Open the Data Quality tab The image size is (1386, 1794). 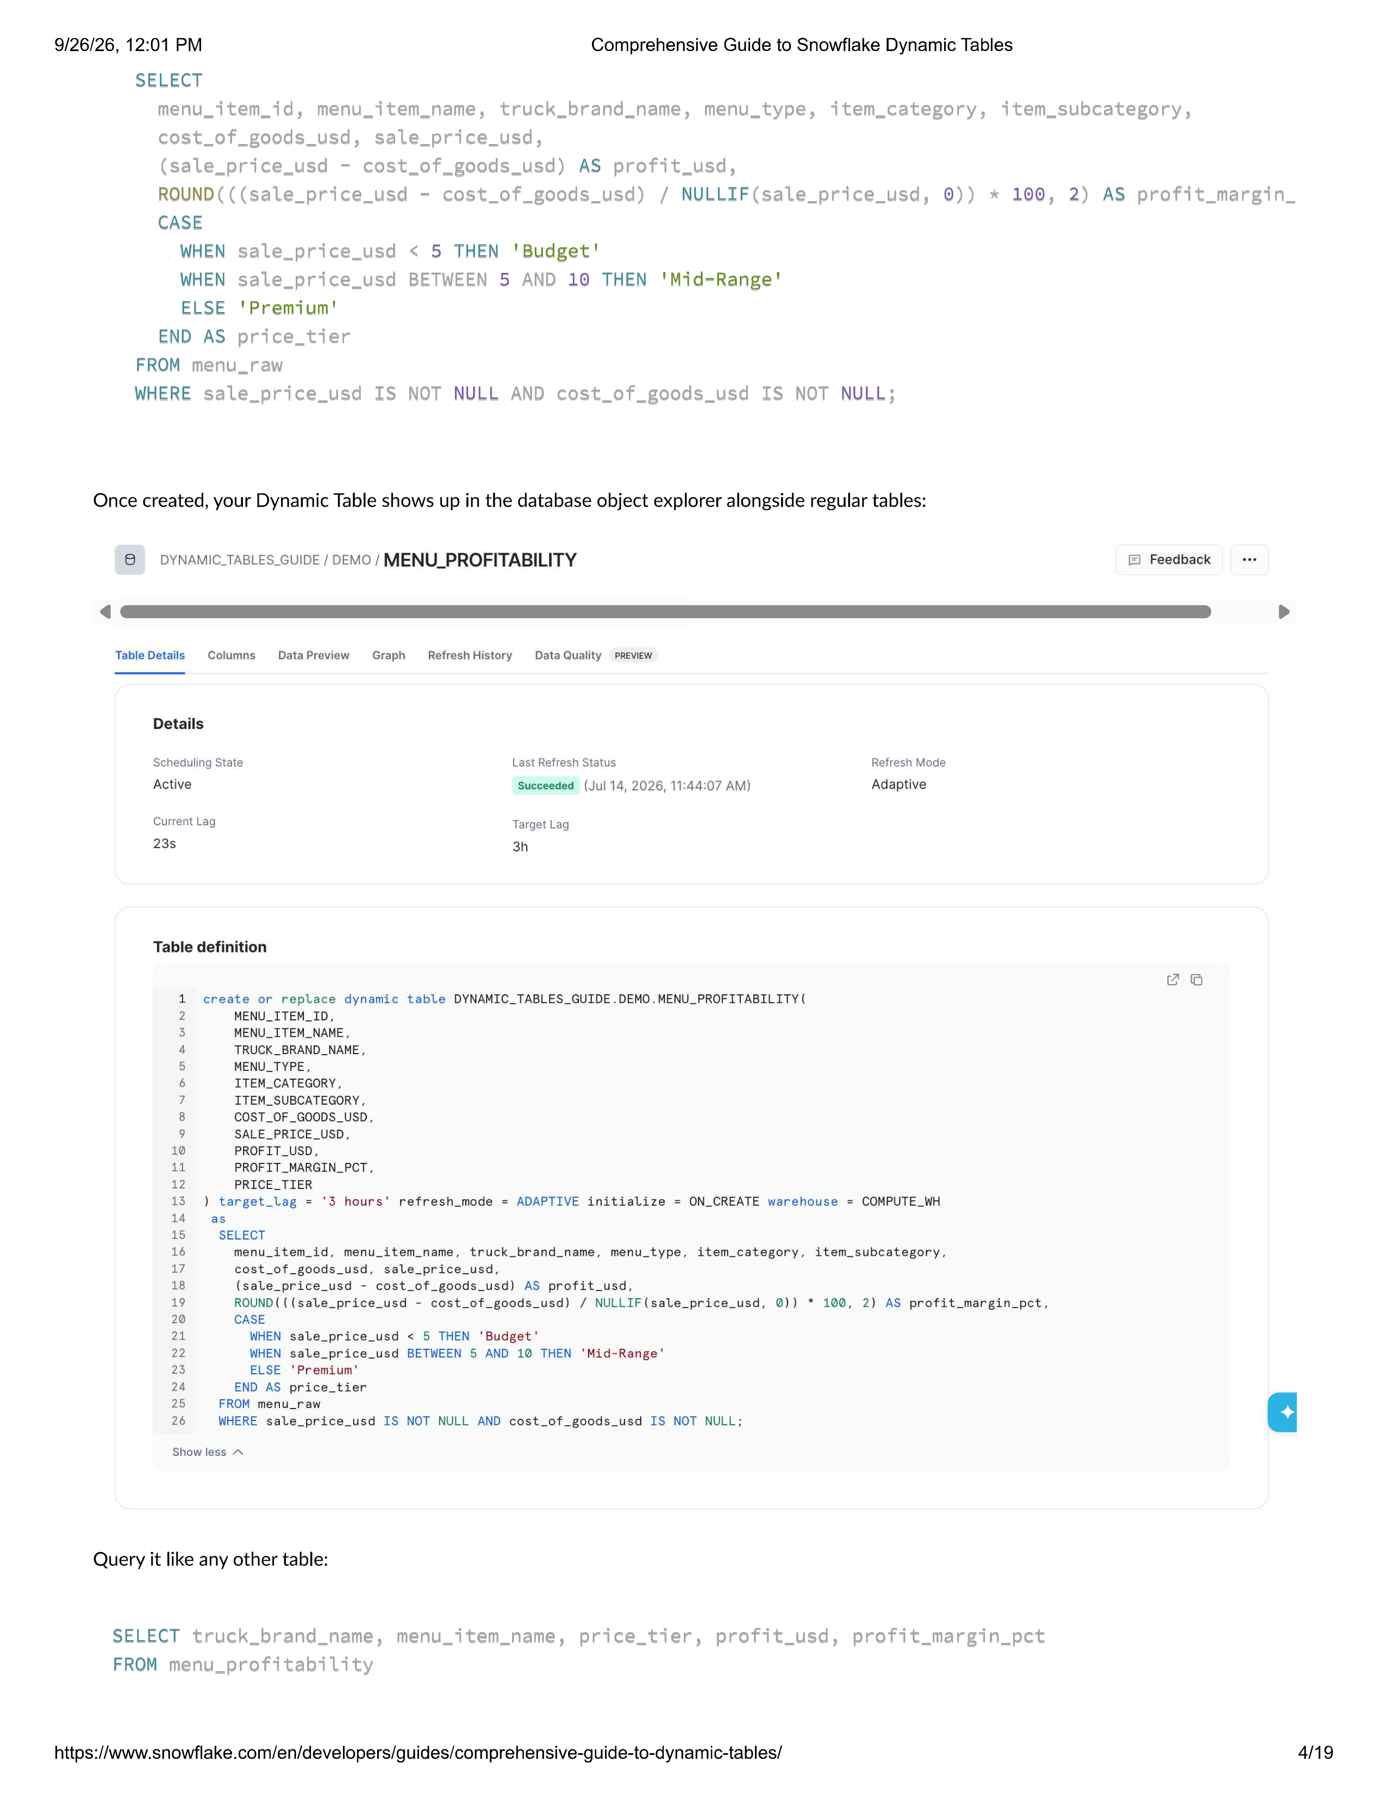(568, 656)
